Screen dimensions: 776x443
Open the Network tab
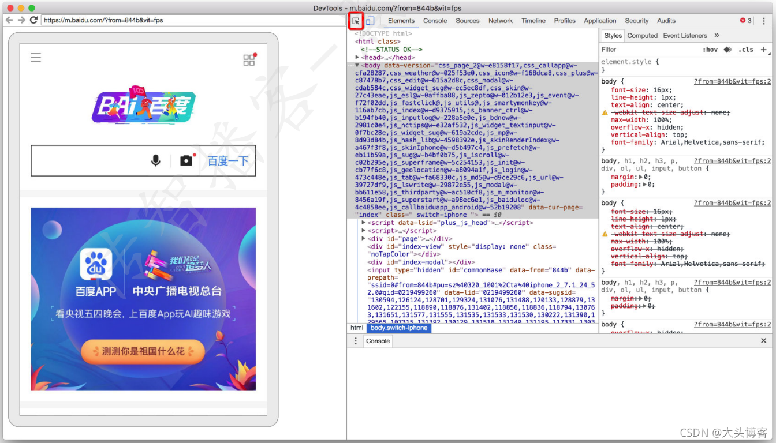click(501, 21)
